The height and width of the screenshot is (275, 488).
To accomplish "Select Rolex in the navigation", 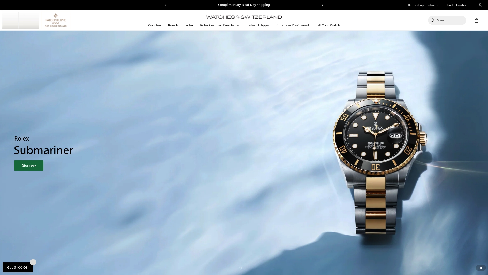I will (x=189, y=25).
